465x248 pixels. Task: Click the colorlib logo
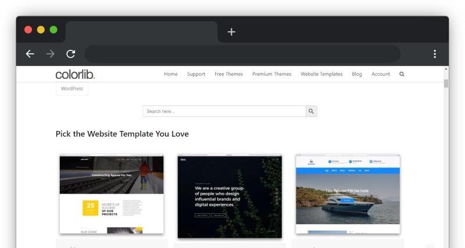tap(75, 75)
